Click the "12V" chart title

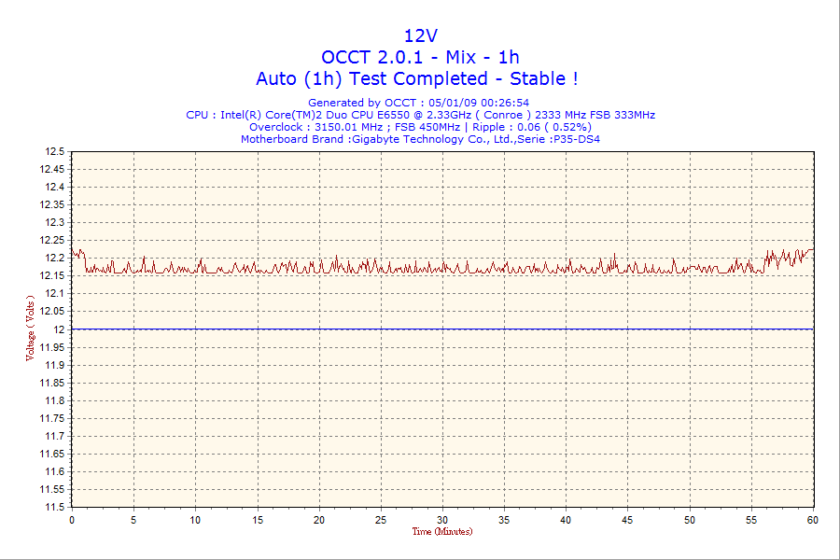pyautogui.click(x=421, y=35)
